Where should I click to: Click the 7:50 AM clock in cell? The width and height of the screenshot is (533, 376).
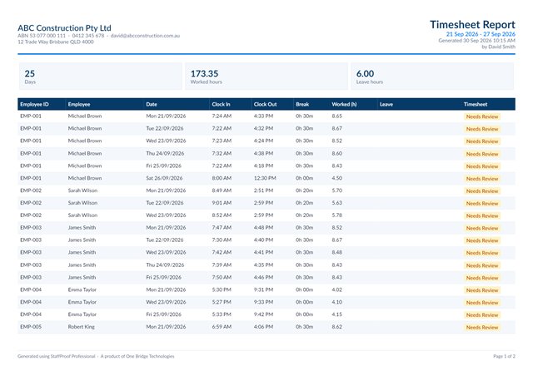click(x=222, y=277)
